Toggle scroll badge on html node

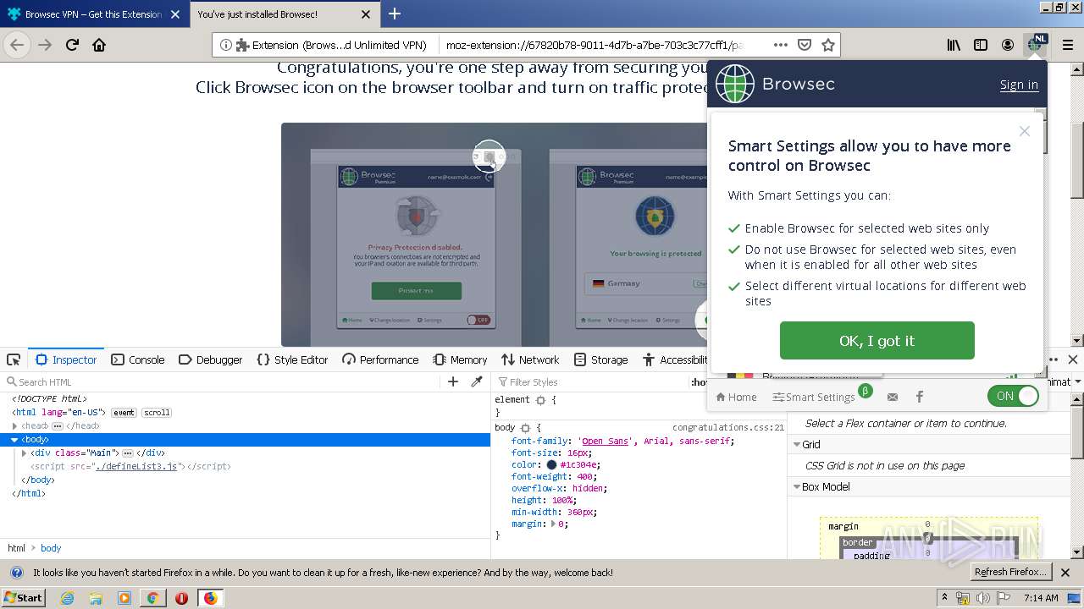click(157, 413)
